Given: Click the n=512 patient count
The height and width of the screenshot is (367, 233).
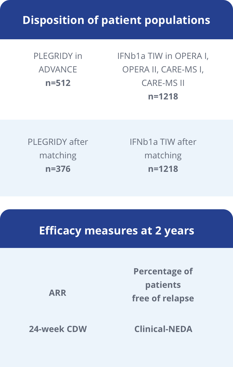Looking at the screenshot, I should pyautogui.click(x=58, y=83).
